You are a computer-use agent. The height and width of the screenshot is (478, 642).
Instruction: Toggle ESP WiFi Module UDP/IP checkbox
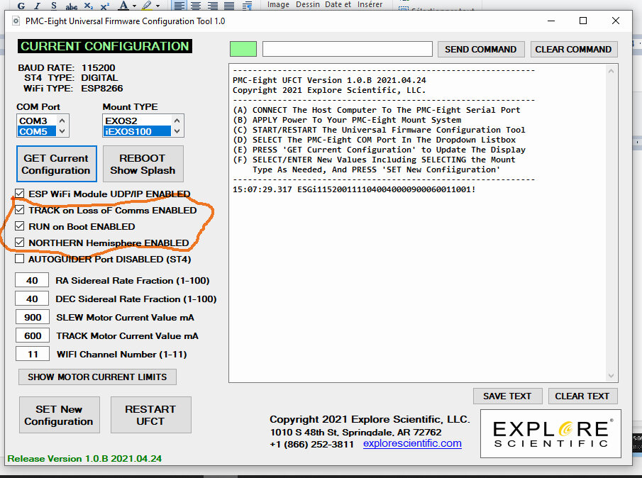coord(19,193)
